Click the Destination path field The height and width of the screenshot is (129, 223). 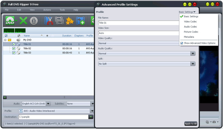tap(53, 117)
